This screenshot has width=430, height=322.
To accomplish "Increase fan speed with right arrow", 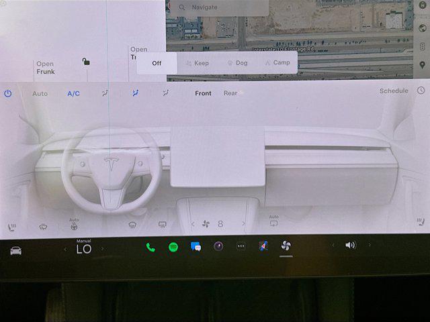I will click(x=243, y=223).
